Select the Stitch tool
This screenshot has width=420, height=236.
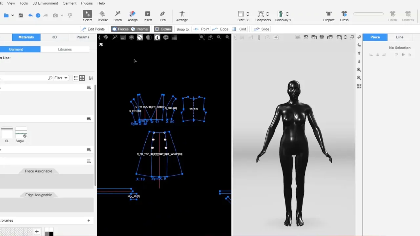pos(117,16)
